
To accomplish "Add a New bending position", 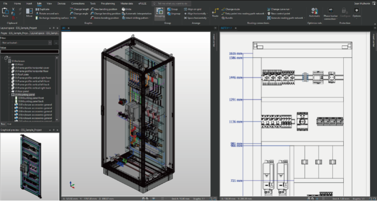I will [104, 10].
